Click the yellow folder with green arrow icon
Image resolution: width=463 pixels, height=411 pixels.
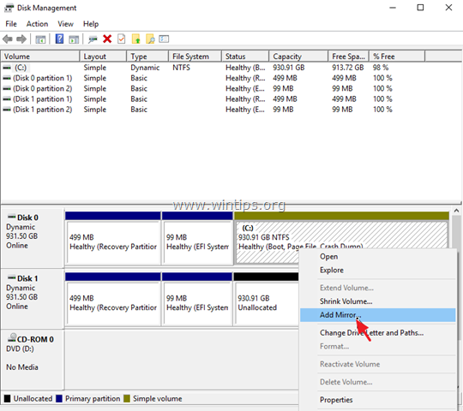pyautogui.click(x=135, y=39)
